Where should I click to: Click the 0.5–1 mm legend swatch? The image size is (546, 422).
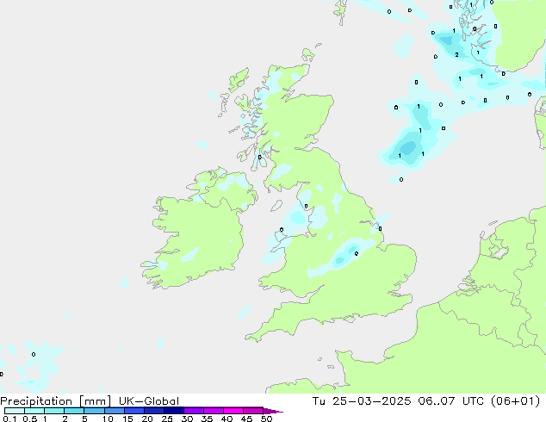(34, 411)
